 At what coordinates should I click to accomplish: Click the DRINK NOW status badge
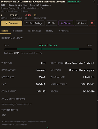(x=74, y=2)
